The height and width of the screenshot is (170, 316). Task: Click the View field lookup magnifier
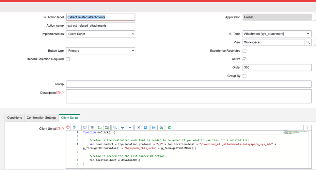[308, 42]
